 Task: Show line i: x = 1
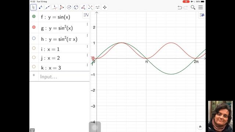click(x=34, y=48)
